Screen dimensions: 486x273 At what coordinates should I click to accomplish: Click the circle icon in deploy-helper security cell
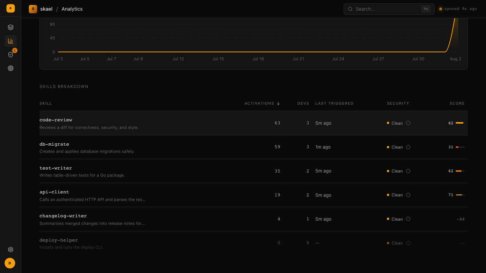[x=408, y=243]
